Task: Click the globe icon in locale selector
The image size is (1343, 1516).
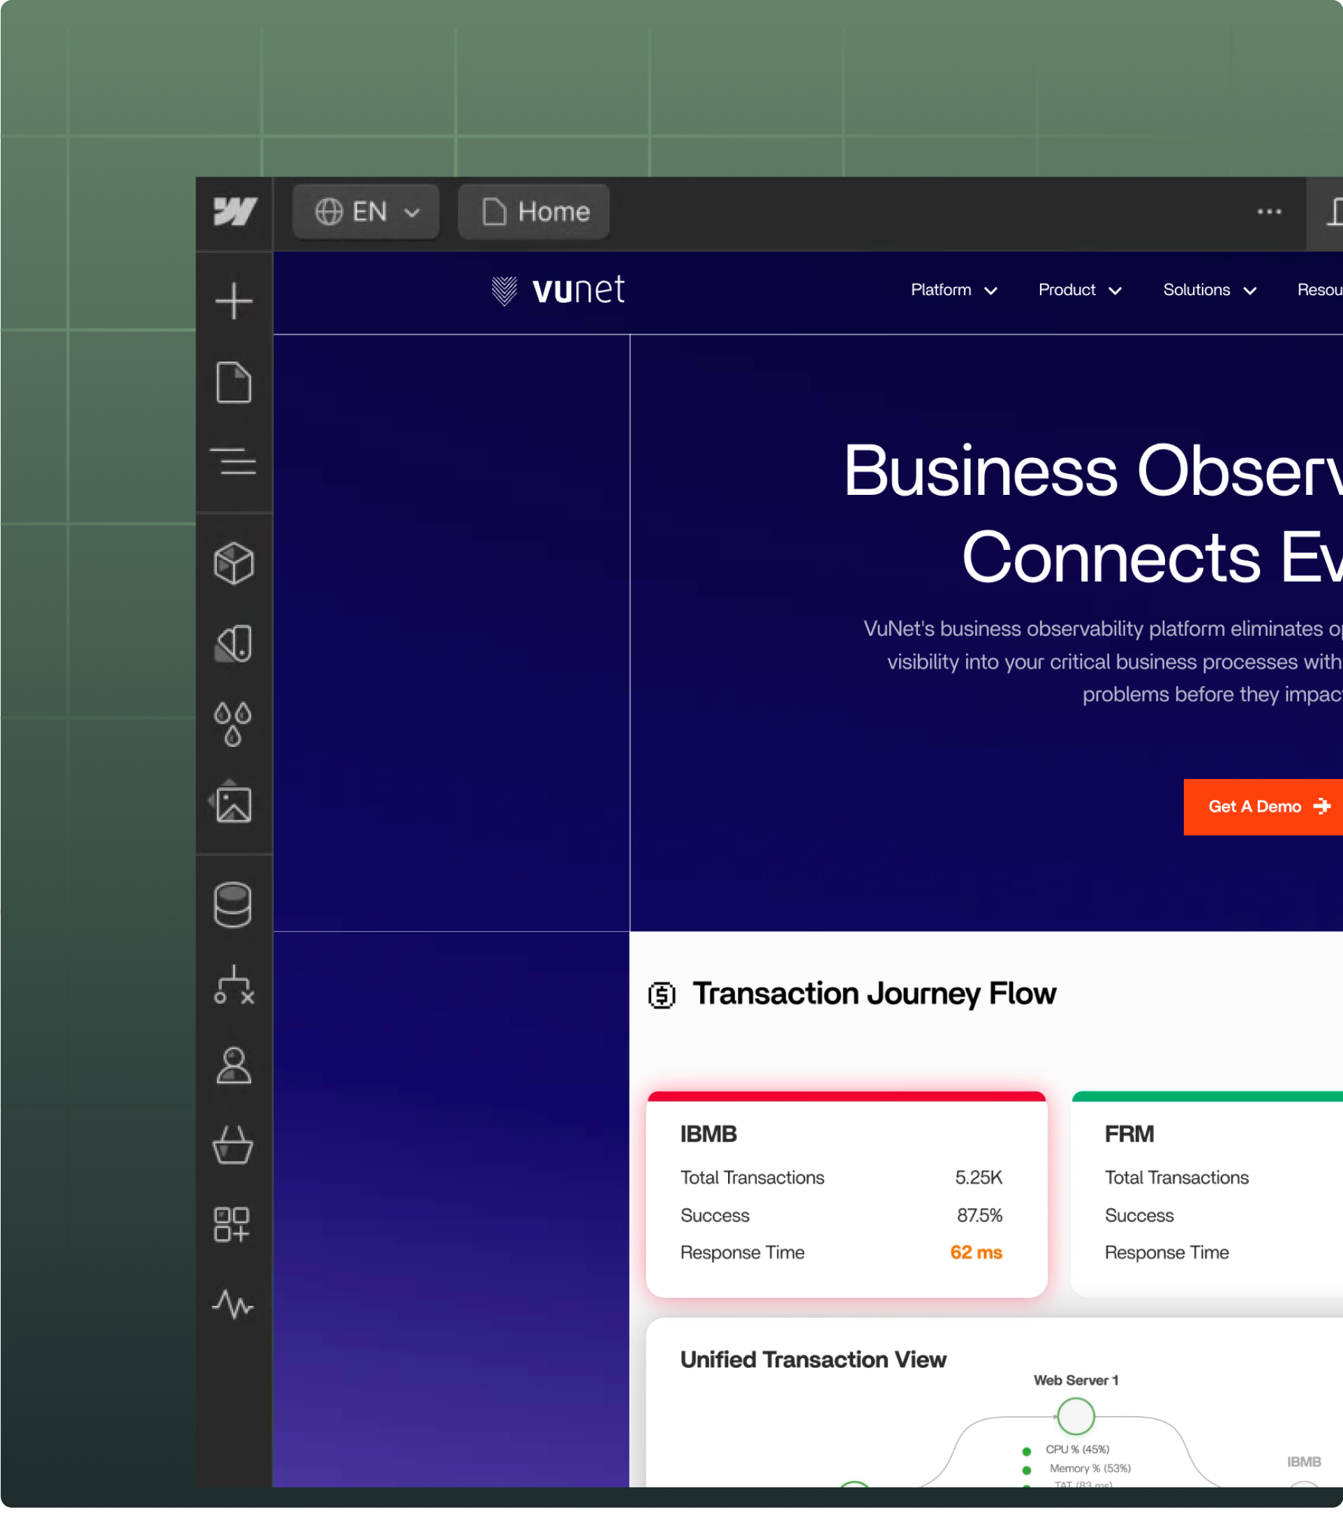Action: 329,212
